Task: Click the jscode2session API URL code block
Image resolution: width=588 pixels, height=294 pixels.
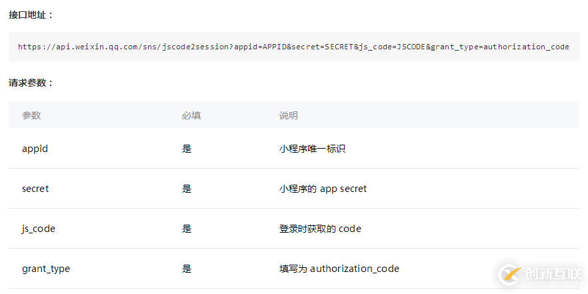Action: 293,47
